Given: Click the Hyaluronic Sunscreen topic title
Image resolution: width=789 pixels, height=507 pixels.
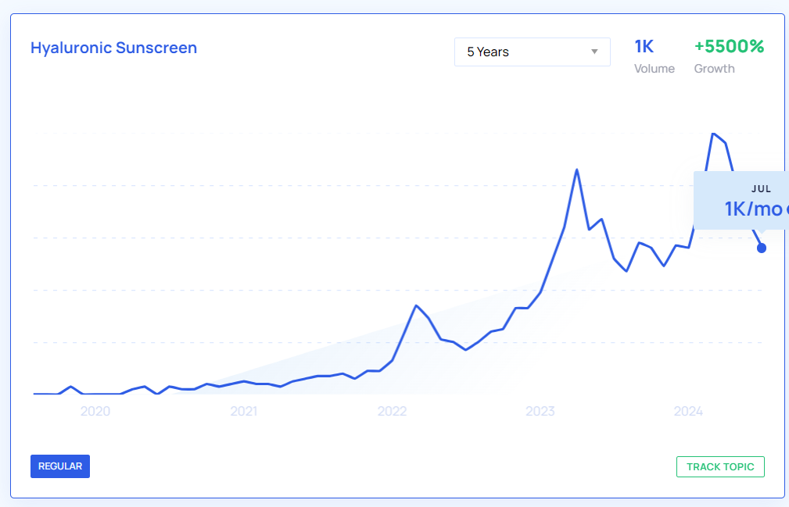Looking at the screenshot, I should pos(113,48).
